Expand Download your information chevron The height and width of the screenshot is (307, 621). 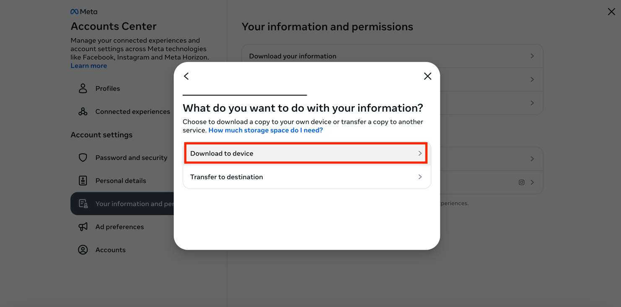pos(532,56)
